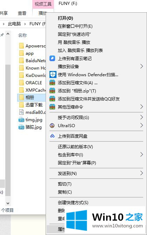Screen dimensions: 147x235
Task: Click the msdia80 file icon
Action: pyautogui.click(x=21, y=112)
